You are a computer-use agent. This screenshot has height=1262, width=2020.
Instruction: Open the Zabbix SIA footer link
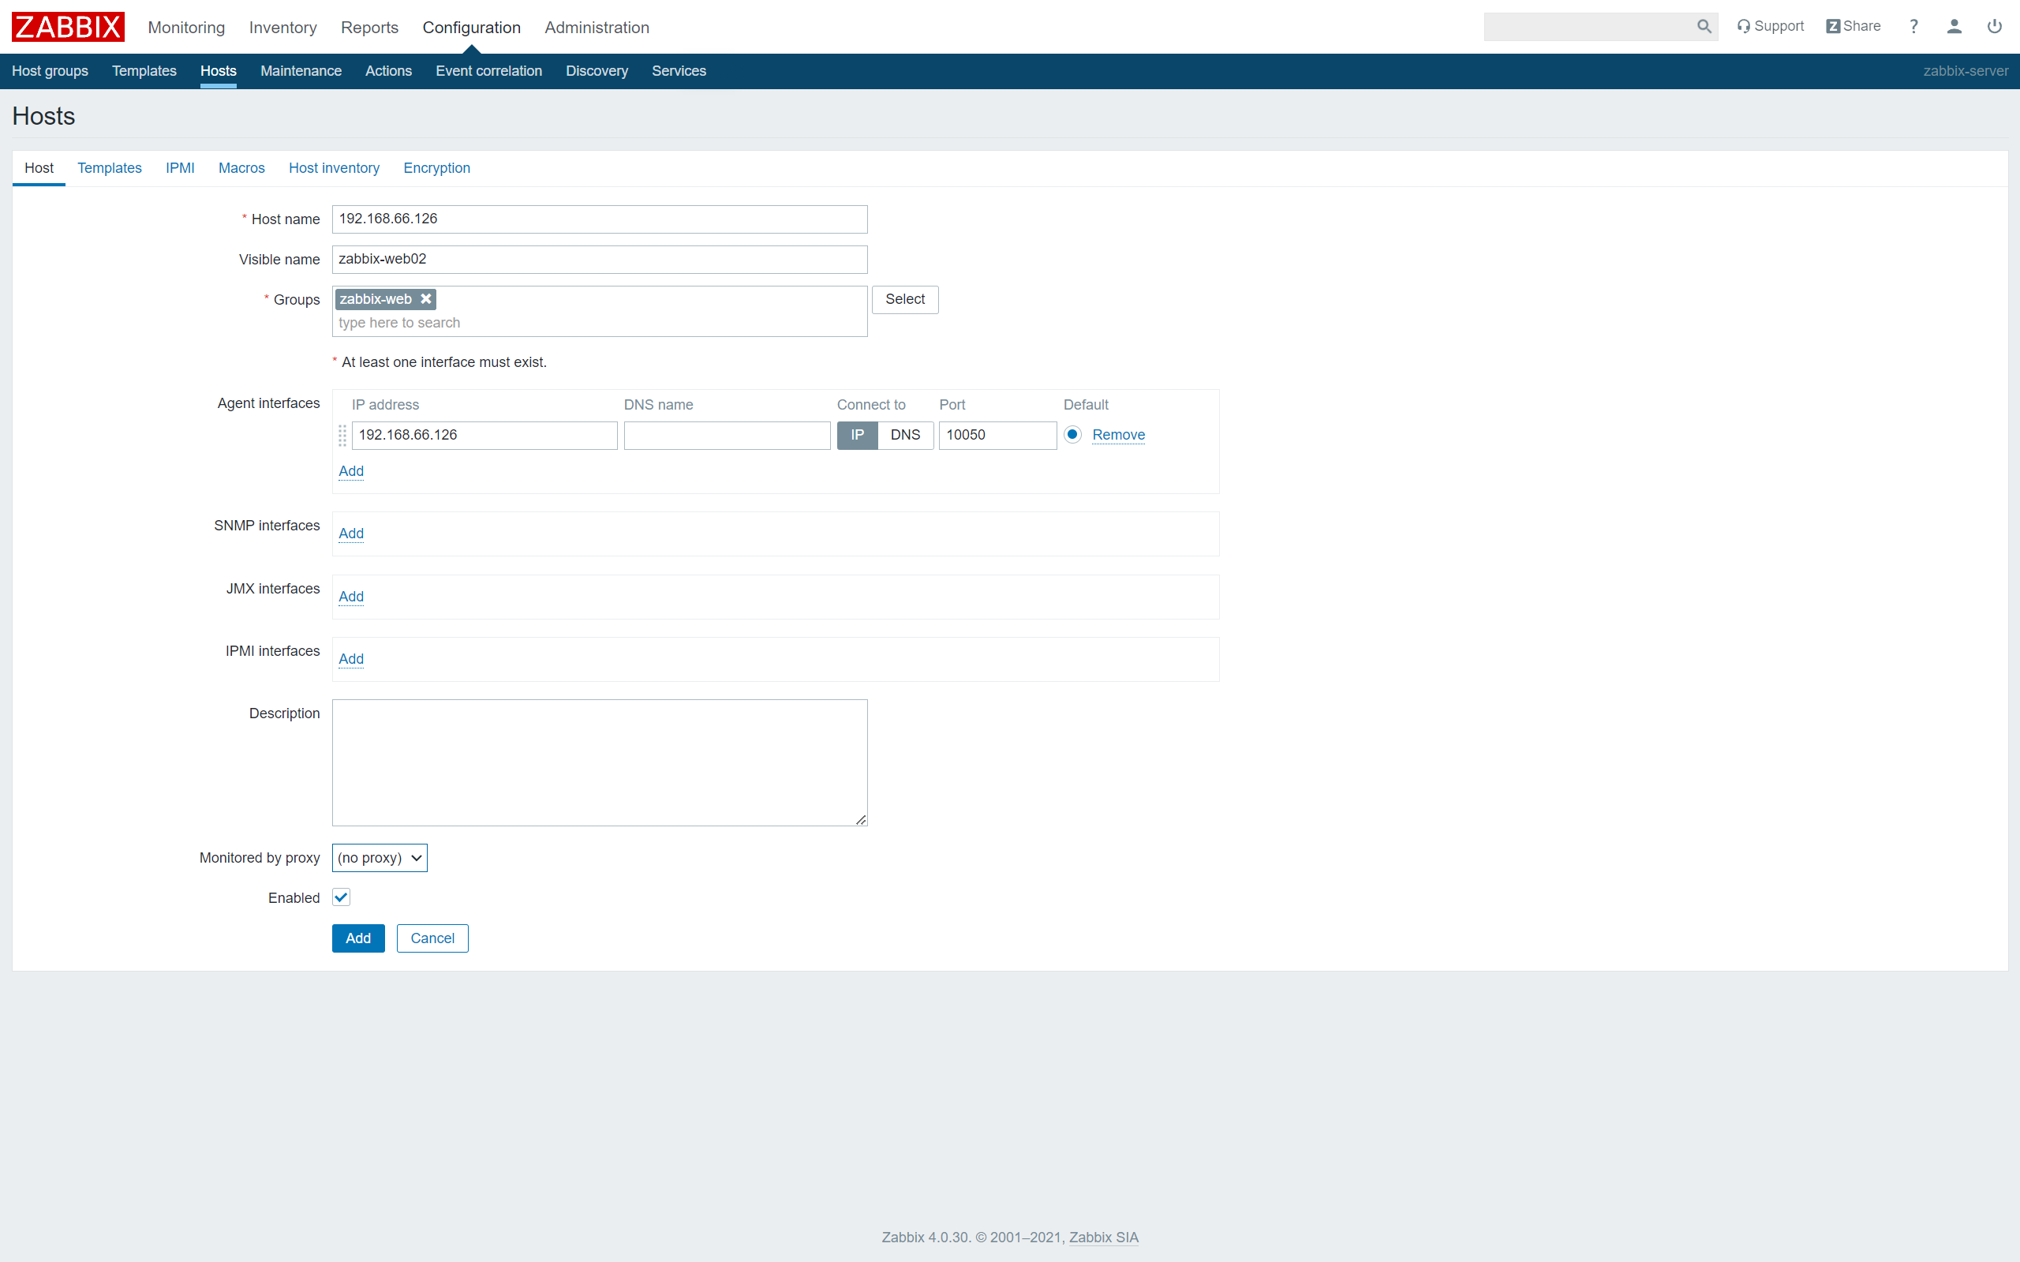click(x=1104, y=1237)
